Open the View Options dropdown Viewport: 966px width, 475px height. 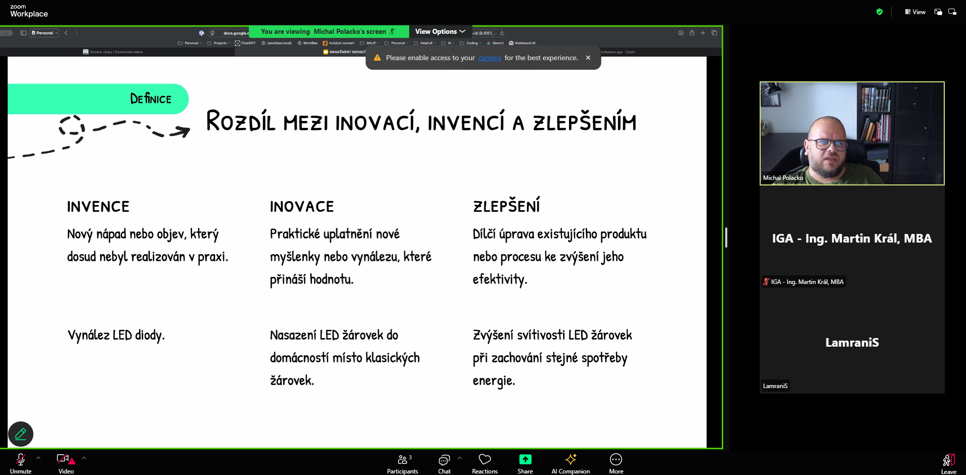(440, 31)
